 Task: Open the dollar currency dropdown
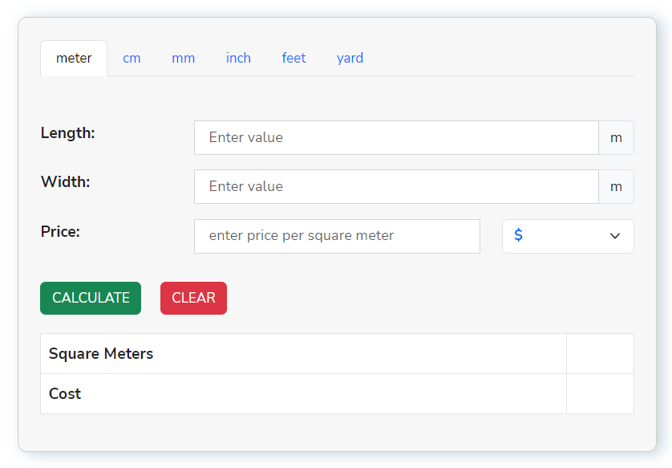[568, 236]
